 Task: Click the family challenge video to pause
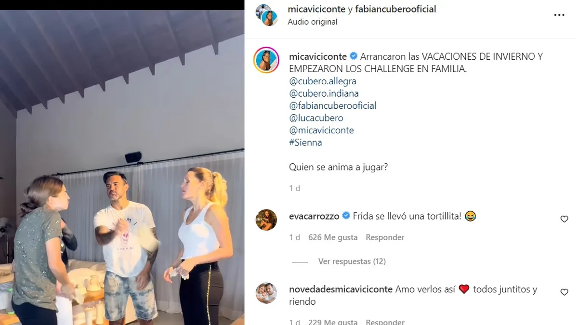(122, 168)
